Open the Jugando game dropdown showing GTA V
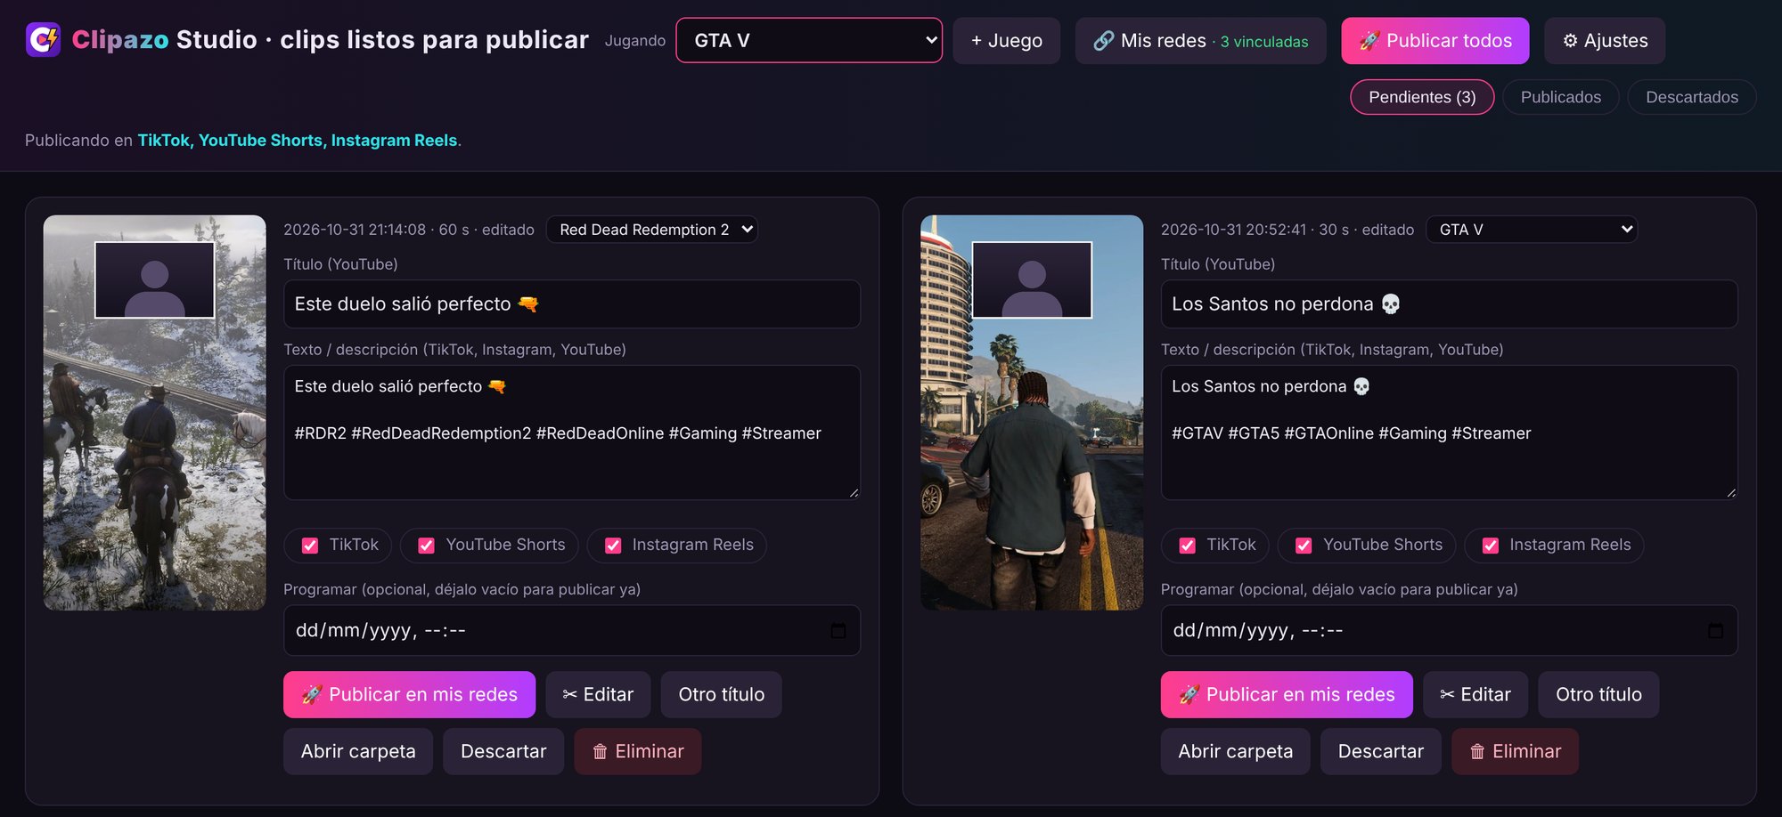Viewport: 1782px width, 817px height. [x=809, y=41]
